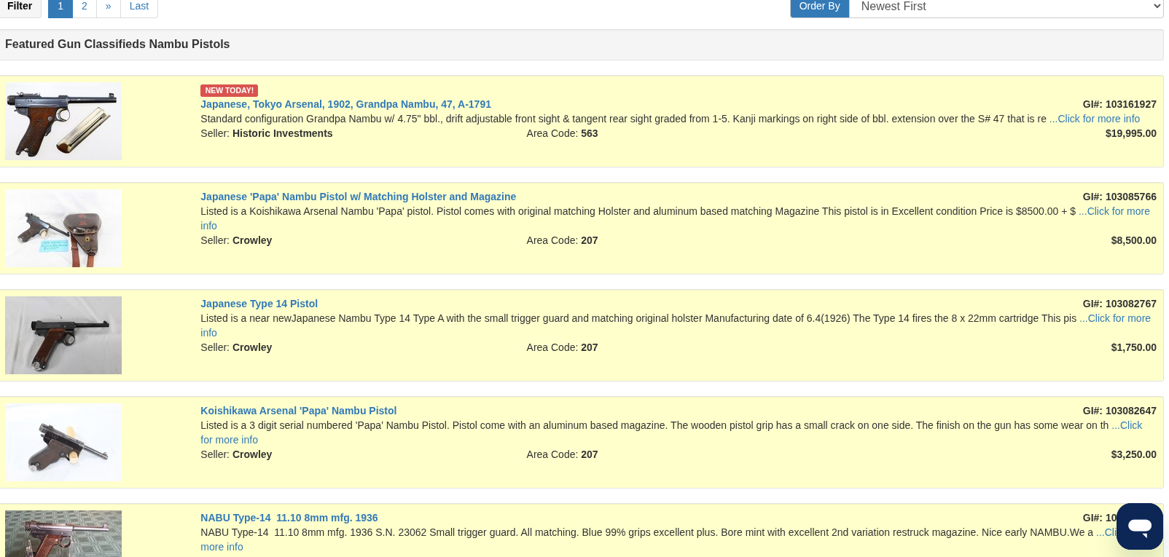Click the Filter button

20,7
